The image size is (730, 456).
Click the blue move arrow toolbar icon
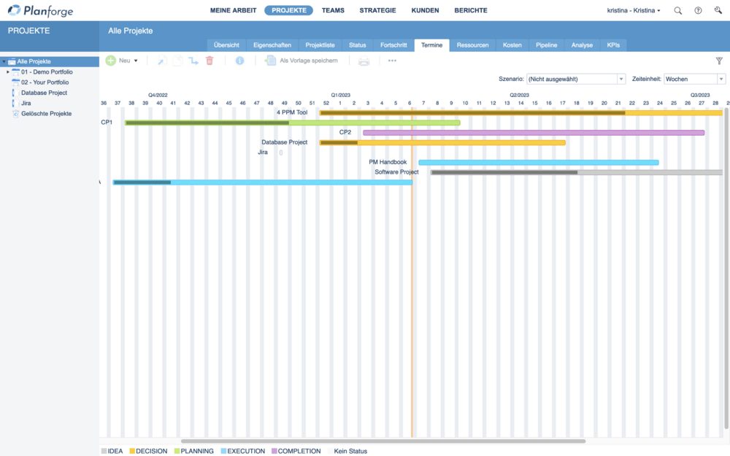pos(193,61)
